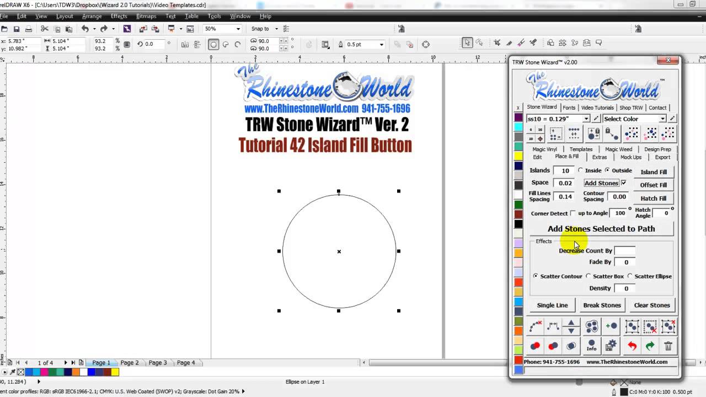This screenshot has width=706, height=397.
Task: Click the trash can delete icon
Action: 668,346
